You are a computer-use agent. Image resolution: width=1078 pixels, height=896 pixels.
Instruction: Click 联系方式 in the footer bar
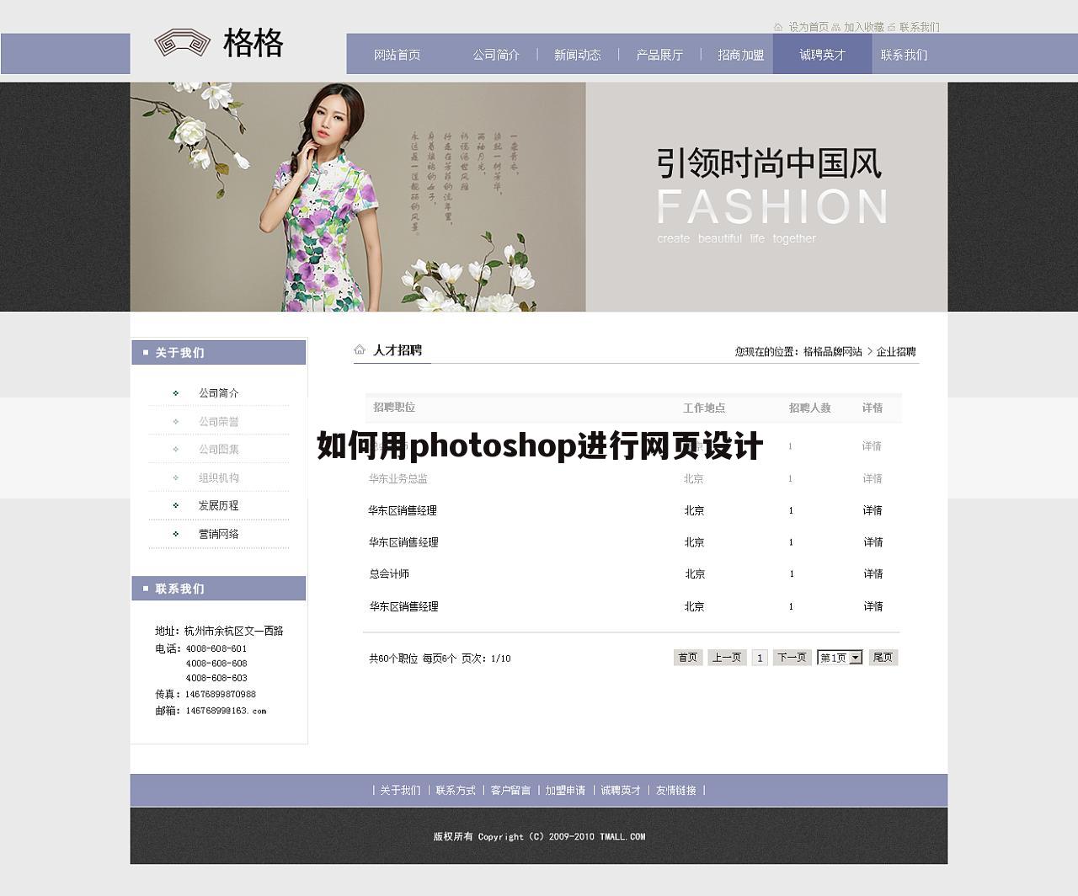456,791
